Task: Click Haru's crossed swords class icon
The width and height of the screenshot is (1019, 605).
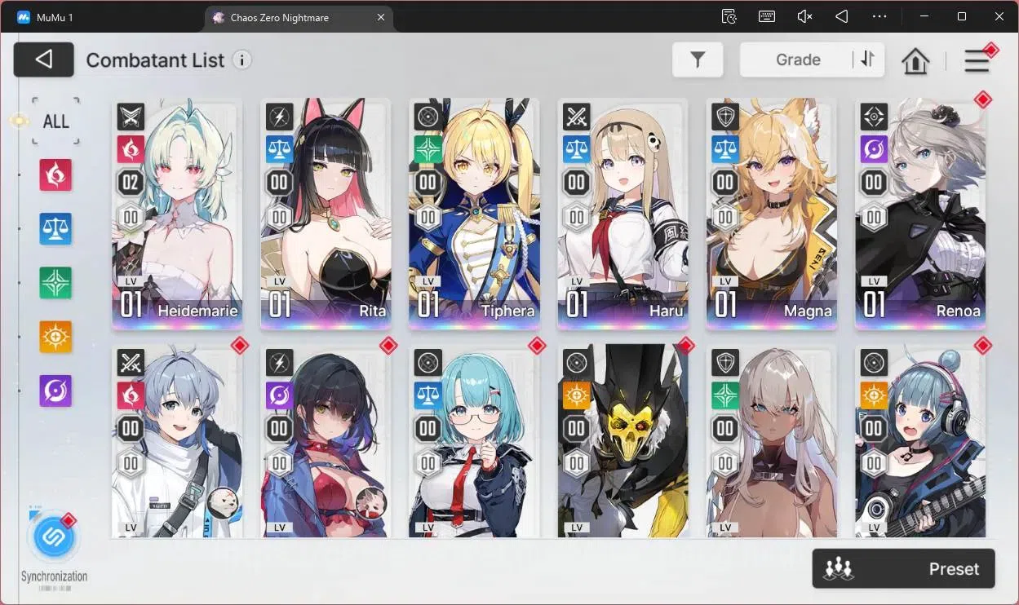Action: [576, 117]
